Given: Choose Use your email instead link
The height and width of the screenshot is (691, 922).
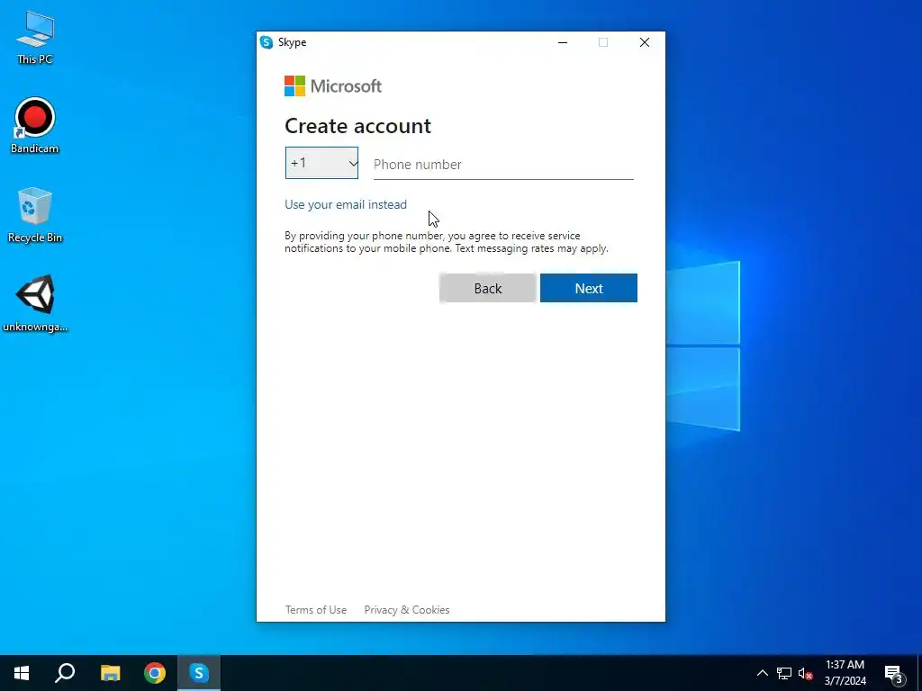Looking at the screenshot, I should click(346, 204).
